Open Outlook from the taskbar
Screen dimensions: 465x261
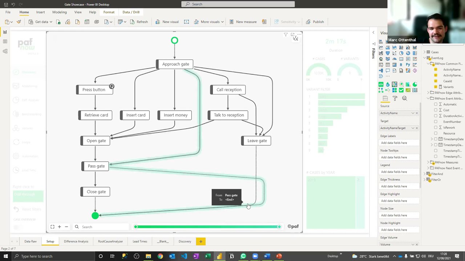(172, 256)
